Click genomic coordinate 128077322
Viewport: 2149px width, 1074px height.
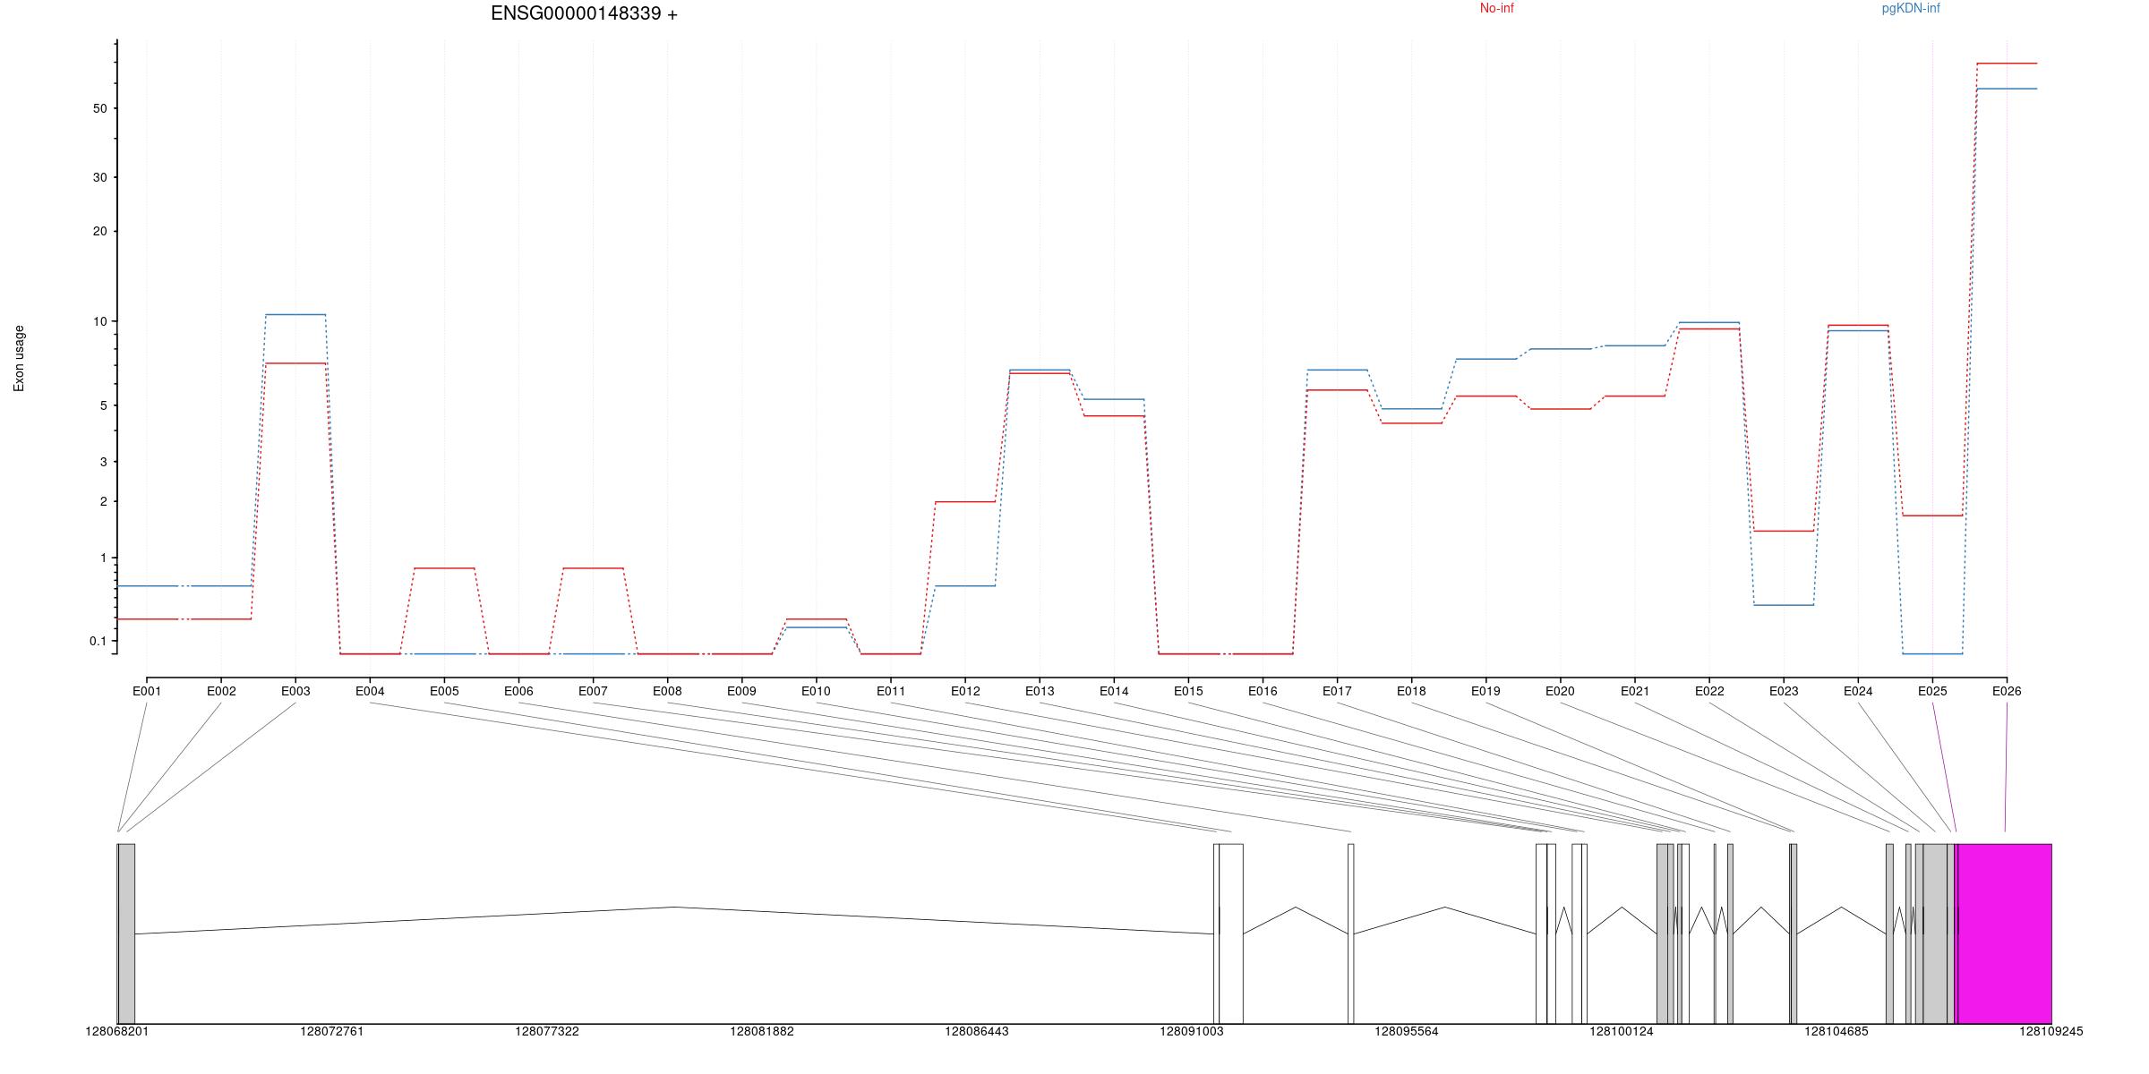(x=547, y=1031)
